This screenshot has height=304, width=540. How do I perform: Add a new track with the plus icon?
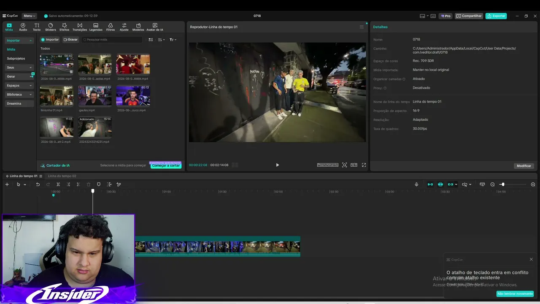pyautogui.click(x=7, y=185)
